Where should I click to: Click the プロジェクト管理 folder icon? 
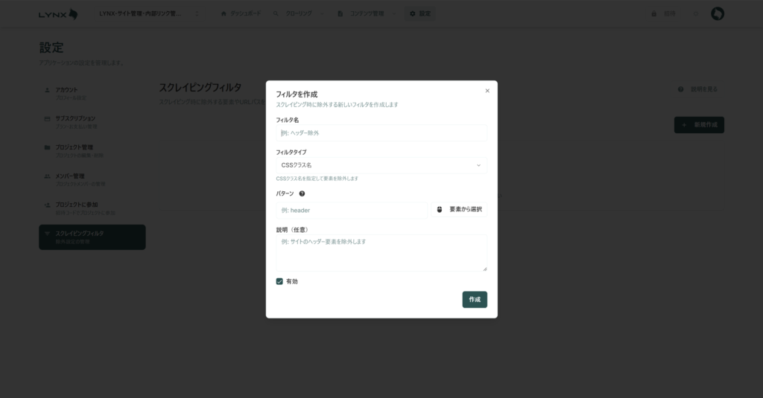pyautogui.click(x=48, y=147)
